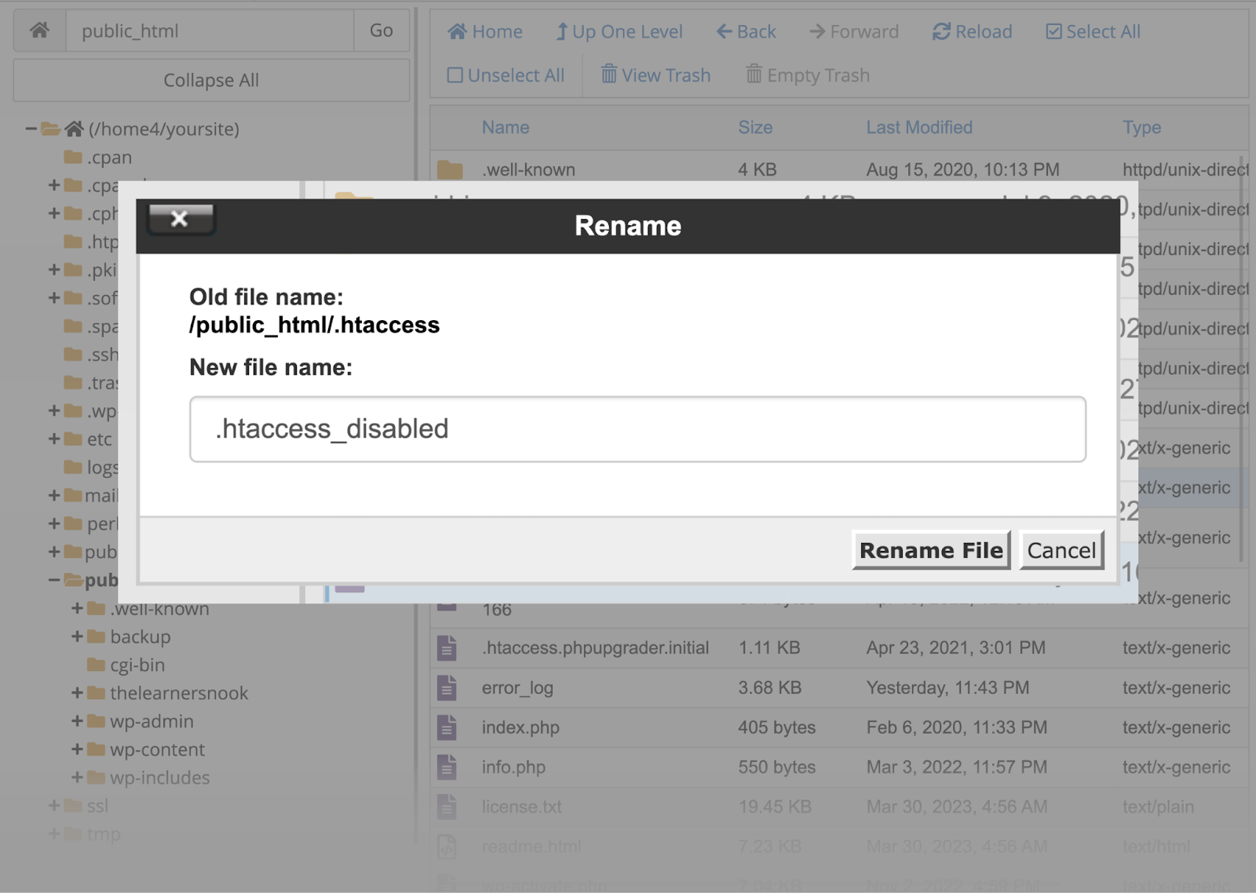The height and width of the screenshot is (893, 1256).
Task: Click the Empty Trash icon
Action: coord(754,75)
